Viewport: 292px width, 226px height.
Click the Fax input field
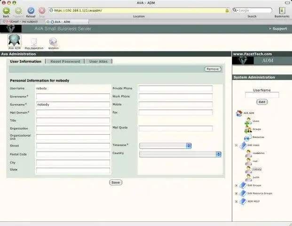pos(175,113)
